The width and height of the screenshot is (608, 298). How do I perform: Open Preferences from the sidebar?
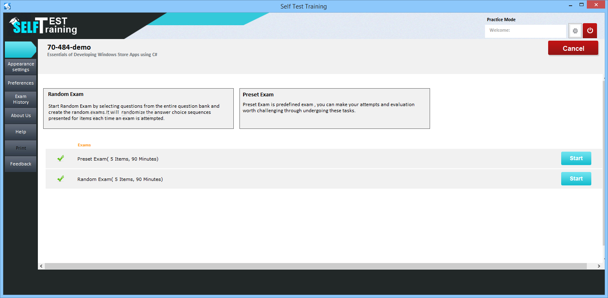click(21, 83)
